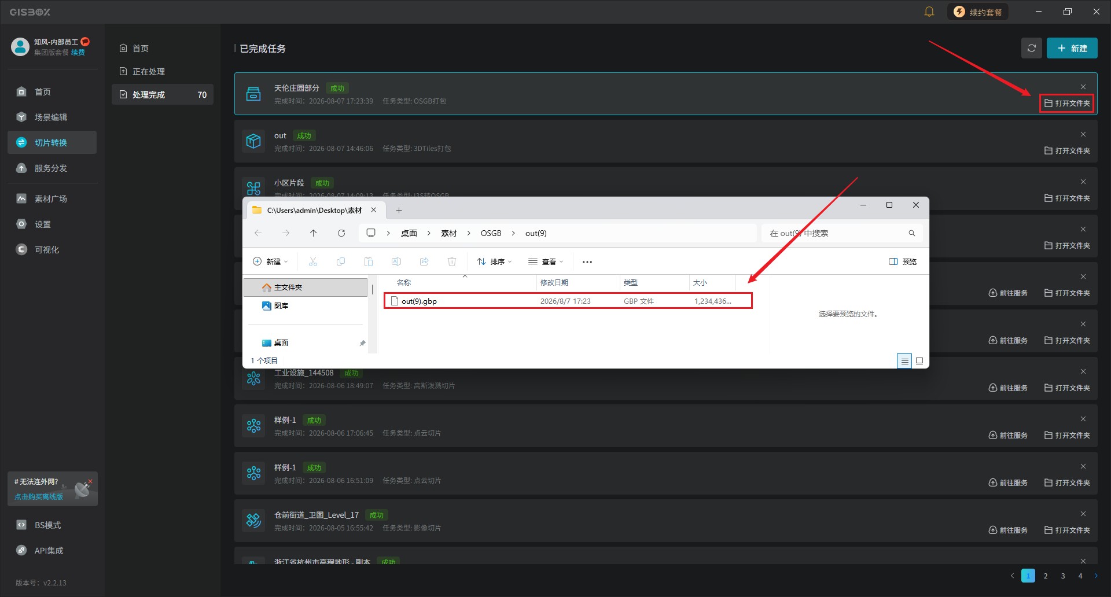
Task: Click Explorer more options ellipsis
Action: point(587,262)
